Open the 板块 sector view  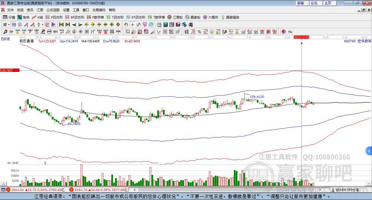pos(24,17)
